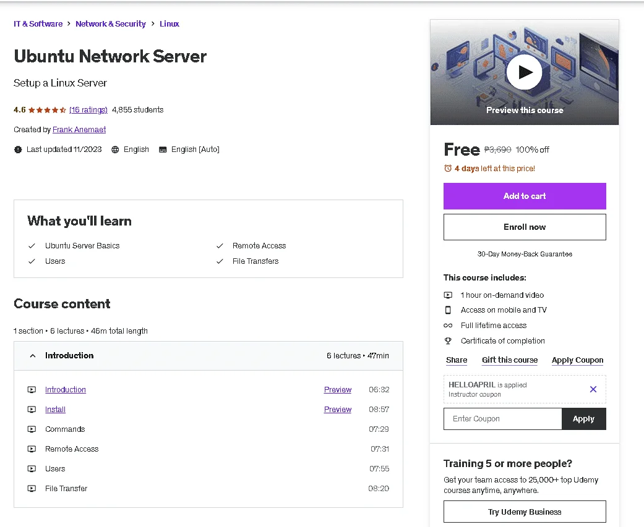
Task: Click the checkmark beside Users learning item
Action: click(32, 261)
